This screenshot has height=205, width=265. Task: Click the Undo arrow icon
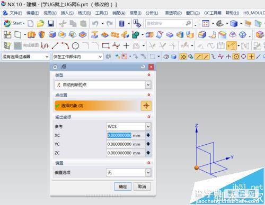[95, 23]
